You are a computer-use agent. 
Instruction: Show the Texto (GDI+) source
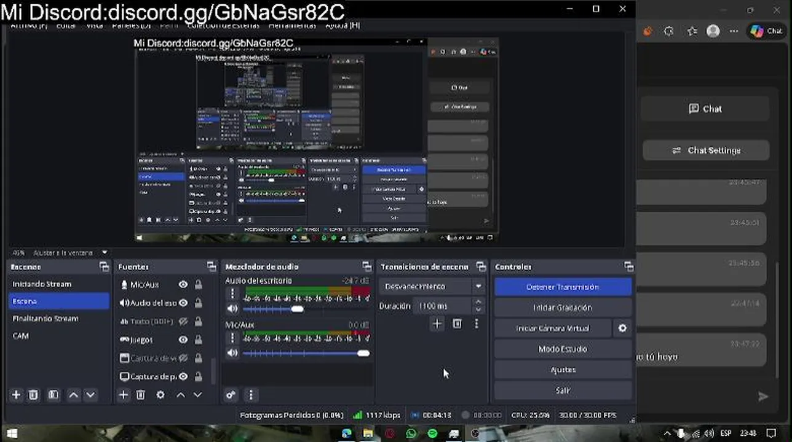click(x=183, y=321)
